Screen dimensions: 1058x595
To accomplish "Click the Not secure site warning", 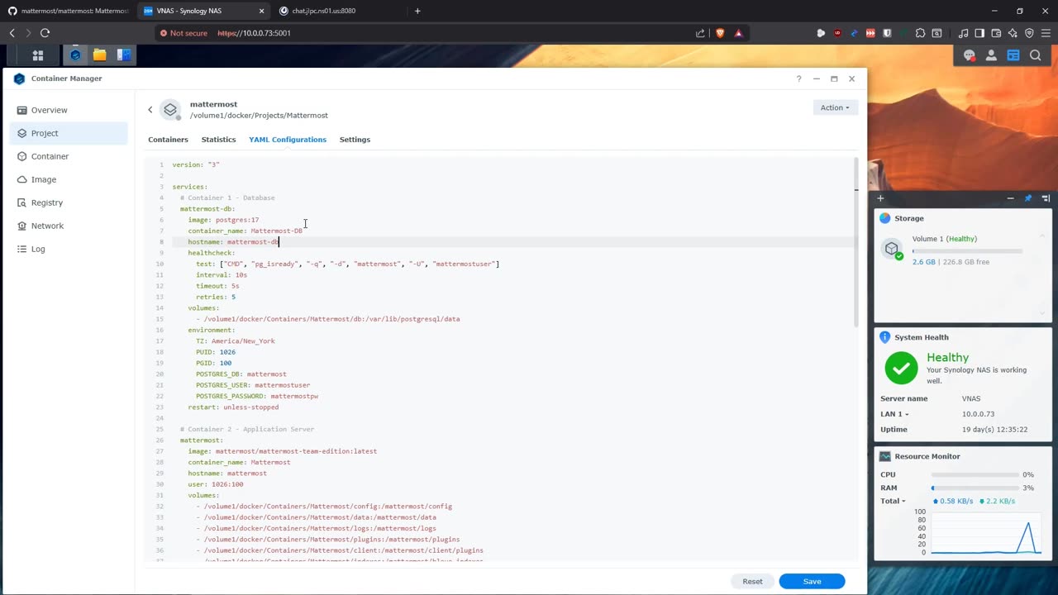I will click(184, 33).
